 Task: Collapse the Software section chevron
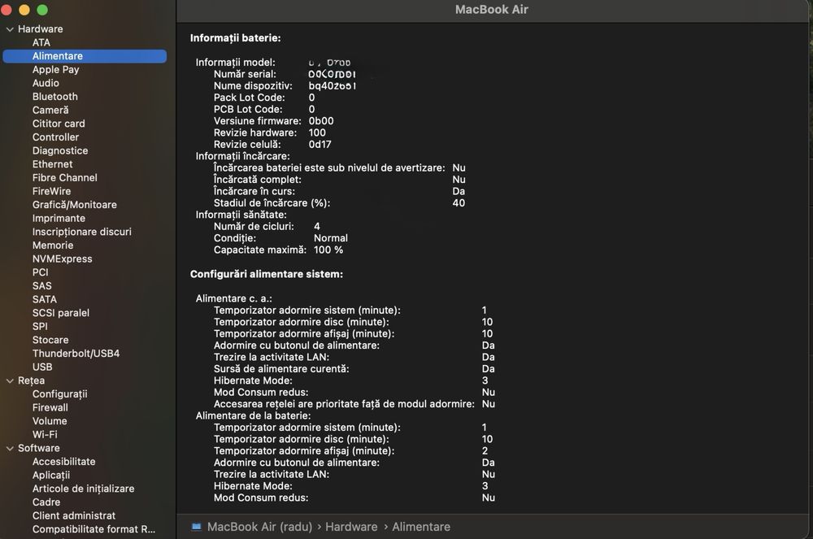(10, 448)
